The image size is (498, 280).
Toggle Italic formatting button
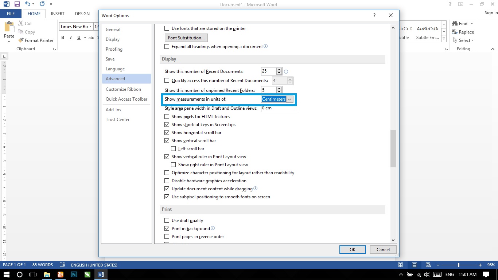[70, 38]
